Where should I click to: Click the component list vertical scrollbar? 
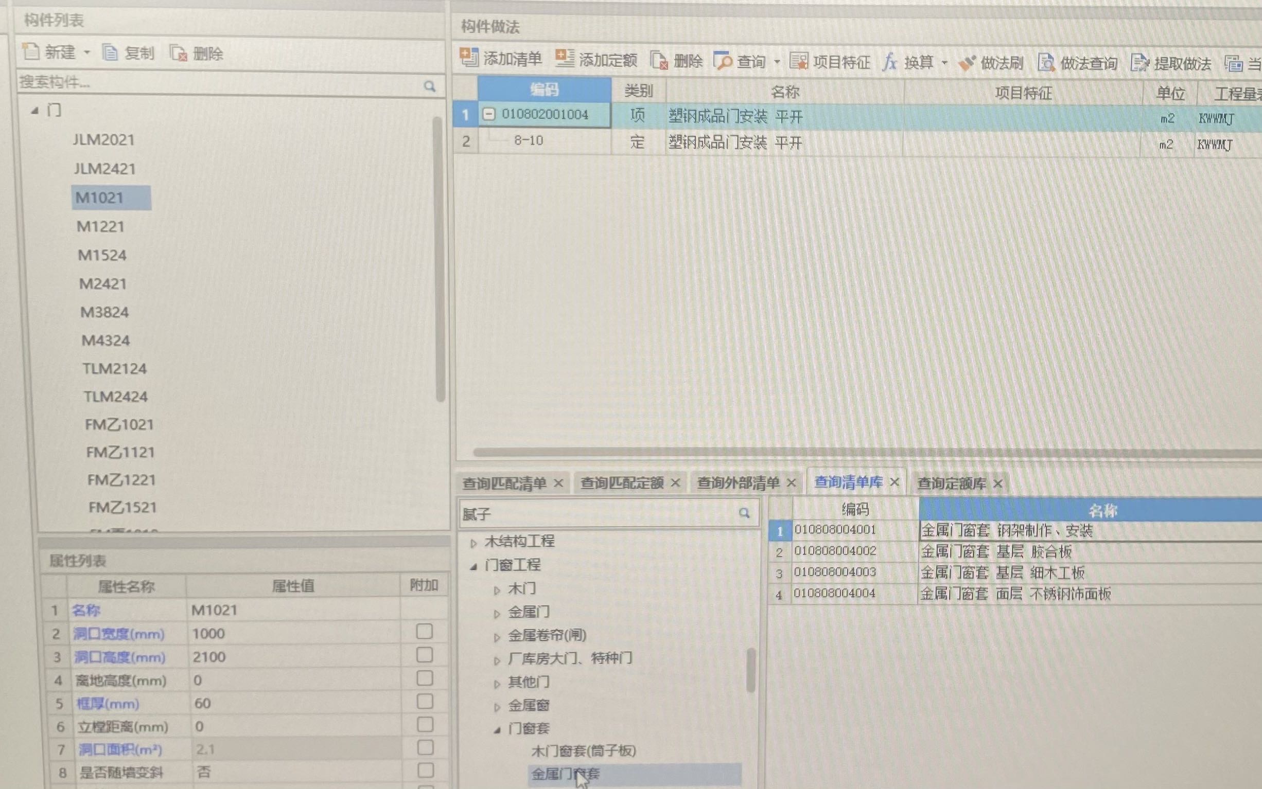[x=439, y=258]
